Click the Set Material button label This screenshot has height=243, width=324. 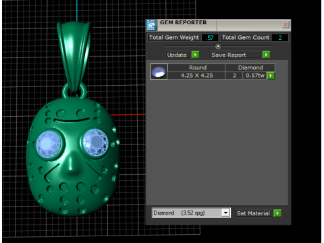pos(253,213)
